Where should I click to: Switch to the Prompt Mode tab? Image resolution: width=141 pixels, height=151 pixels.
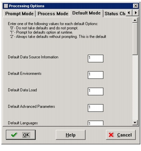pyautogui.click(x=19, y=14)
